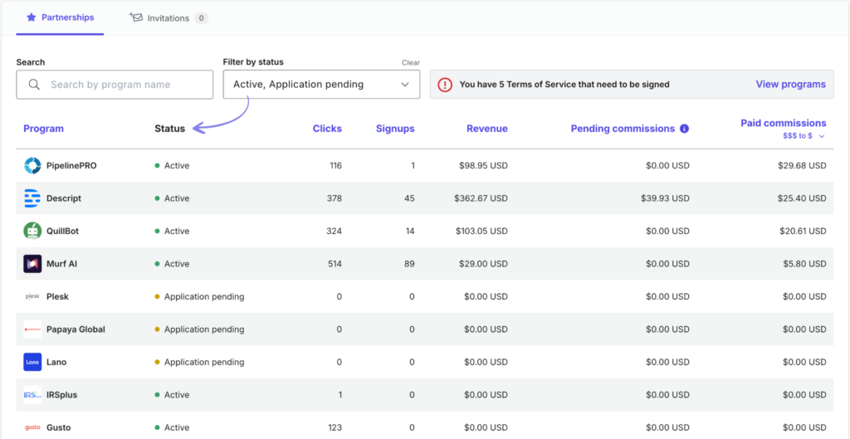Image resolution: width=850 pixels, height=439 pixels.
Task: Toggle the $$$ to $ sort order chevron
Action: 822,136
